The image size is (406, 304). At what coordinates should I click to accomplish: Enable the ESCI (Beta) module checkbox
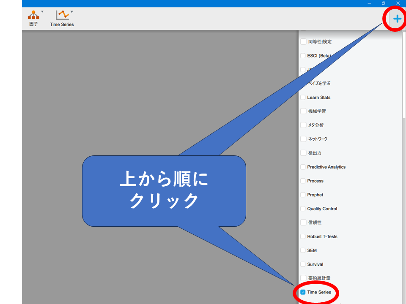[303, 56]
